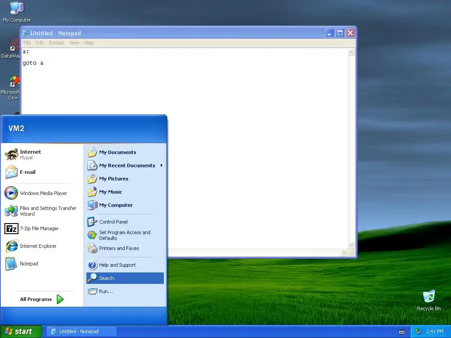
Task: Open the E-mail envelope icon
Action: (11, 172)
